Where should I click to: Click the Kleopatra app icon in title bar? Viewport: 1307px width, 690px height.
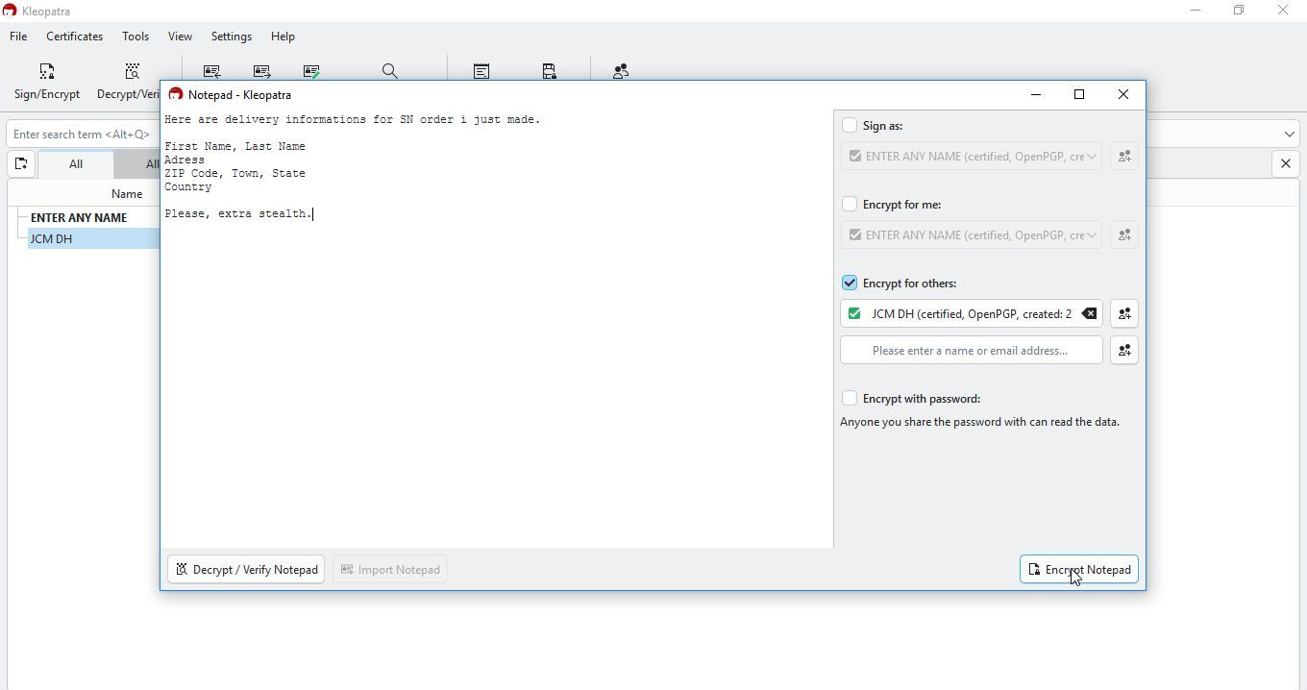(10, 11)
